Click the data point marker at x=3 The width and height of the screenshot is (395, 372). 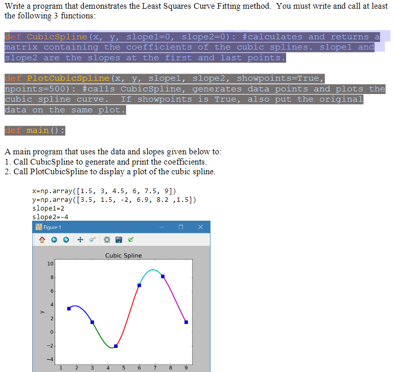coord(92,322)
